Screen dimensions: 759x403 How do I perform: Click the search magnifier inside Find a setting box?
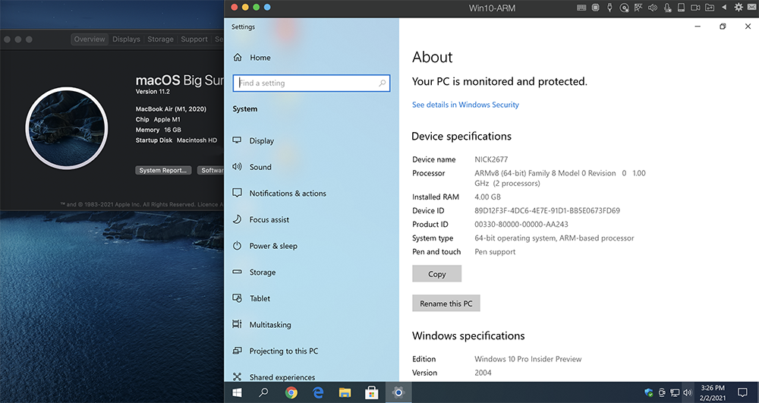(382, 83)
